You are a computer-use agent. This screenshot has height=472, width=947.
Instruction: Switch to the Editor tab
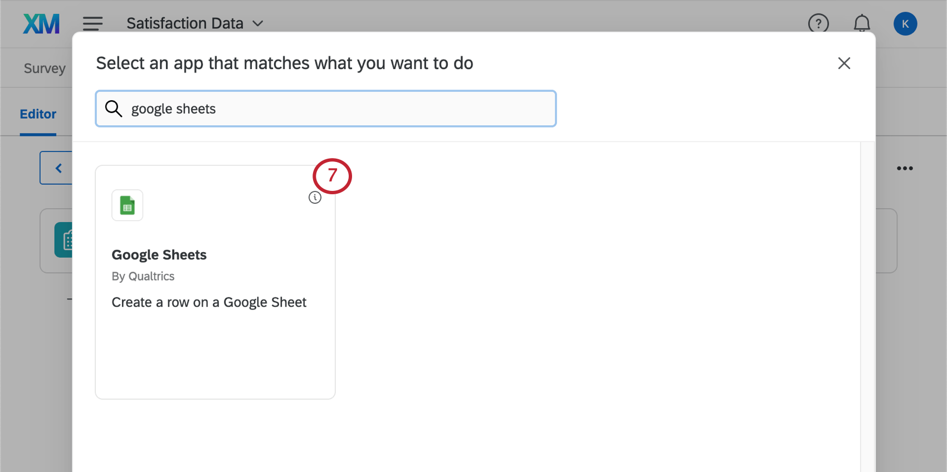pyautogui.click(x=37, y=114)
